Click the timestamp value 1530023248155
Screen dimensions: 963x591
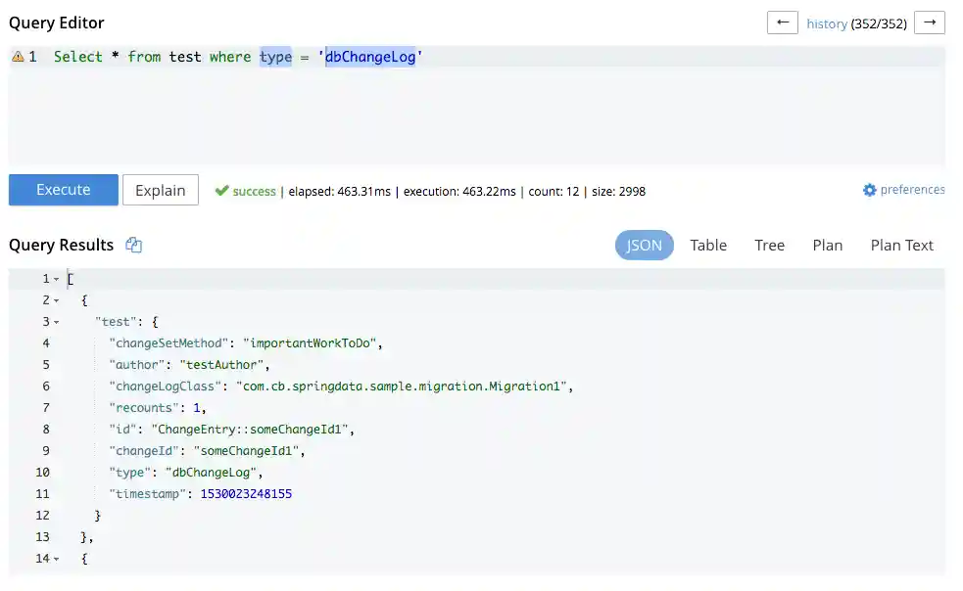click(x=246, y=494)
